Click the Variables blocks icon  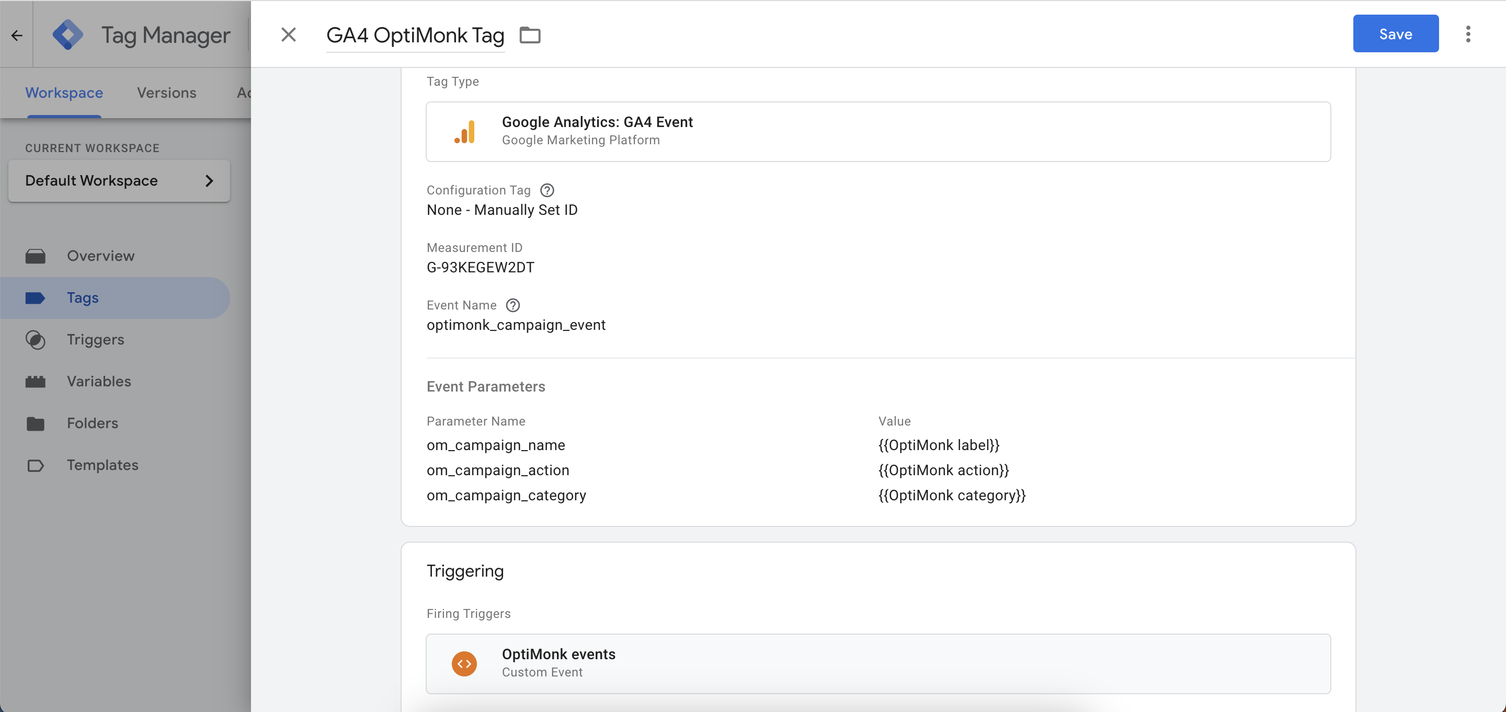[x=35, y=382]
